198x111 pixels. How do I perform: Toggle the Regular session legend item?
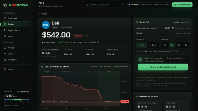tap(120, 67)
